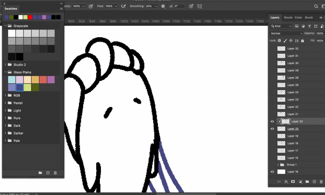Lock image pixels with brush icon
This screenshot has width=325, height=195.
pos(285,41)
